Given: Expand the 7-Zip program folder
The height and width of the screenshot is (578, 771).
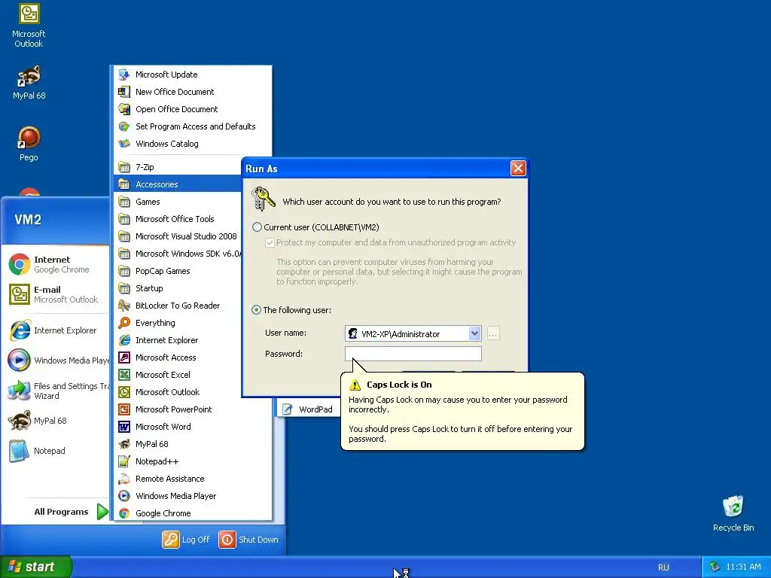Looking at the screenshot, I should (178, 166).
